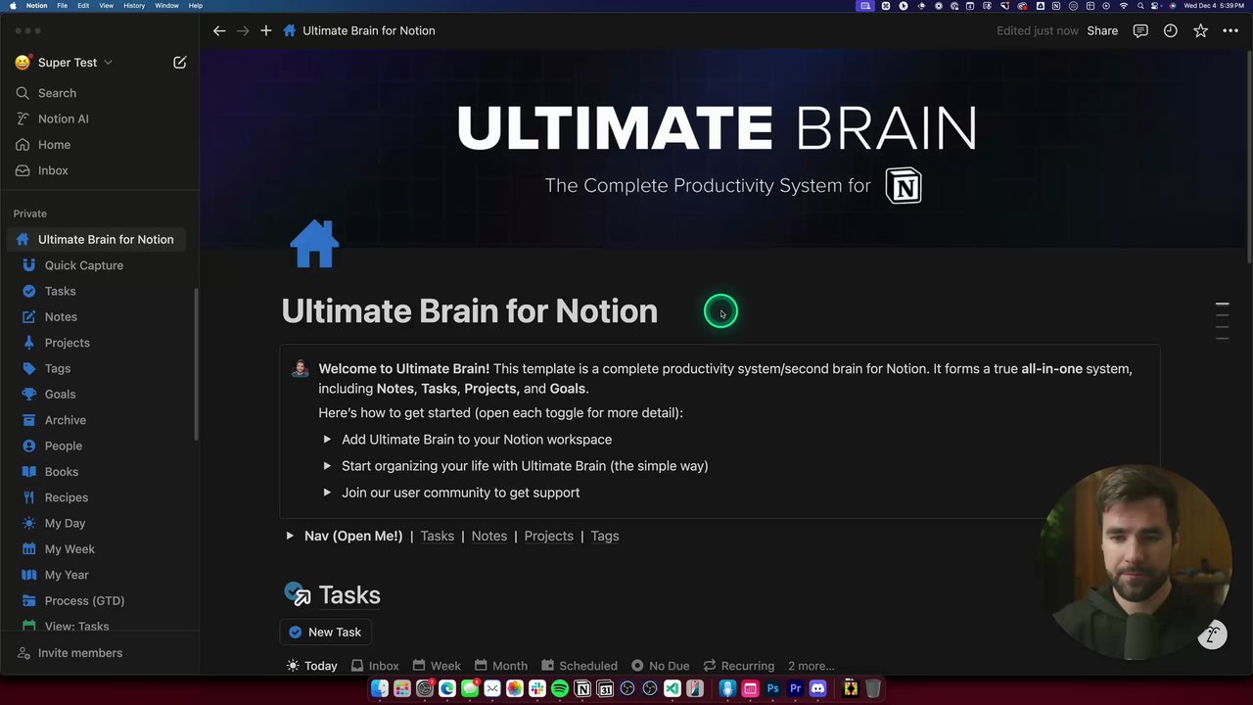Open the page comments icon

[1140, 31]
